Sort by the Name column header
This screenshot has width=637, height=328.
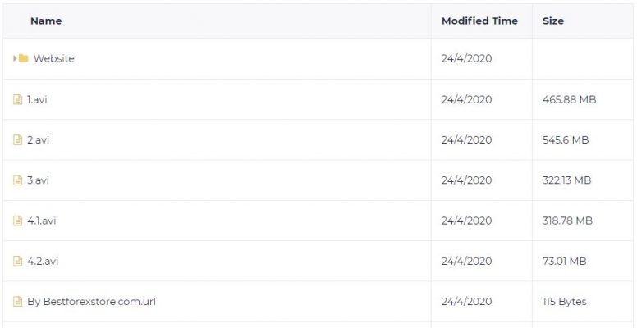[46, 20]
